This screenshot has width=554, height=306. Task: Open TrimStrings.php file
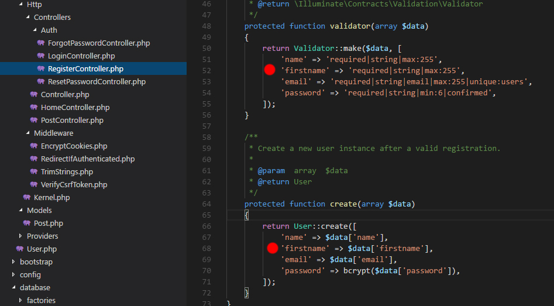(x=67, y=172)
